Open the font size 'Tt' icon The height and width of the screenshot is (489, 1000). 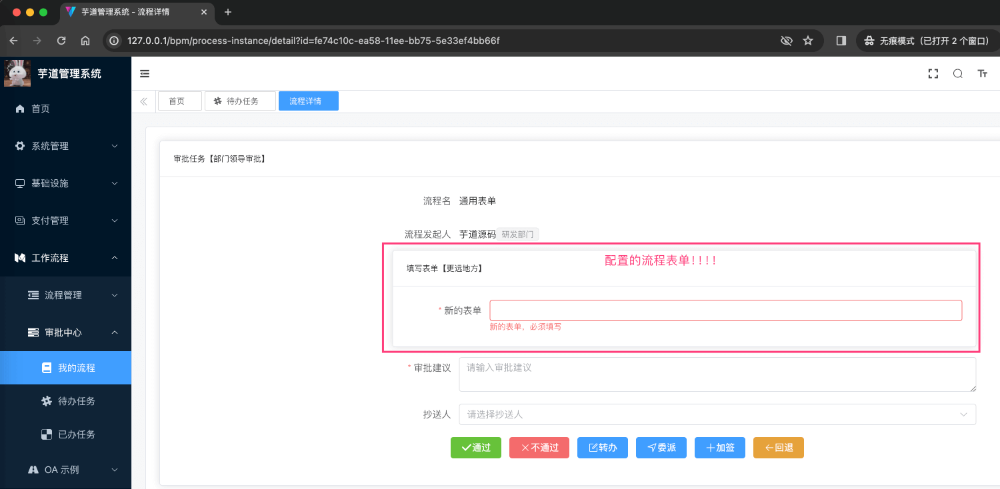[982, 73]
